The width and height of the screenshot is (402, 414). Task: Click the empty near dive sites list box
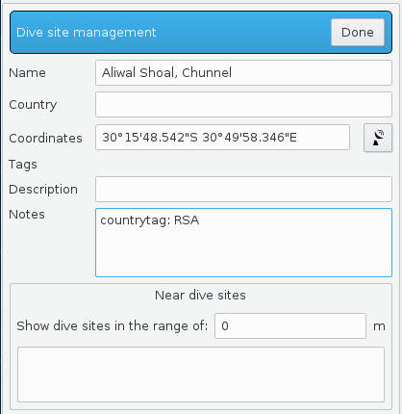click(201, 375)
